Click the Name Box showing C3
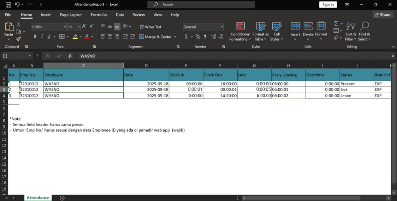Screen dimensions: 397x201 point(14,56)
